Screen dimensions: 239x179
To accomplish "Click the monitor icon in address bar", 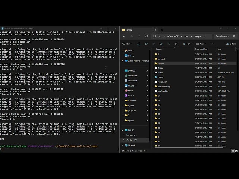I will [154, 36].
